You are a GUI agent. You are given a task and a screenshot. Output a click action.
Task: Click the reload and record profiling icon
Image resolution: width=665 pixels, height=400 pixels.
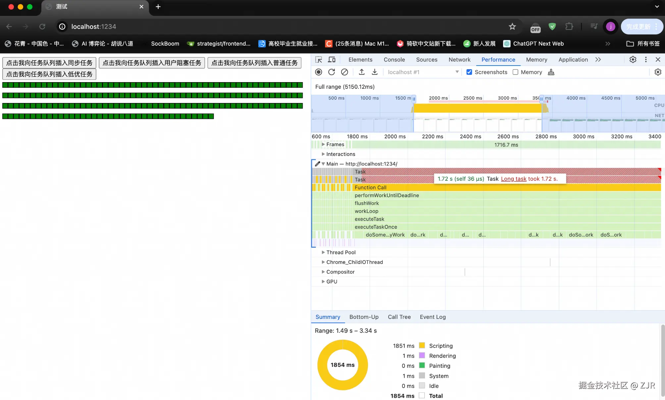(332, 72)
